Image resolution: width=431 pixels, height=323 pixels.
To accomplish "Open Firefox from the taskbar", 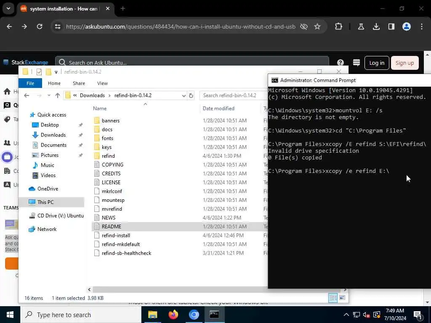I will pos(173,315).
